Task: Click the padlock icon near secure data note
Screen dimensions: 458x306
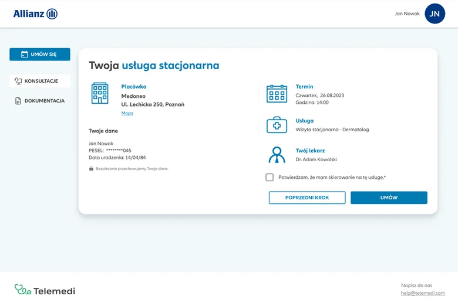Action: 91,169
